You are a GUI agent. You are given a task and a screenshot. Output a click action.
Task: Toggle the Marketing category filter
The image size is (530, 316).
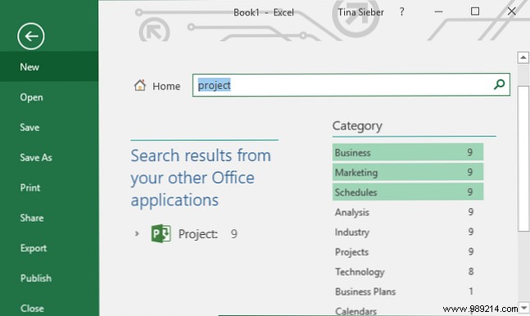coord(408,173)
